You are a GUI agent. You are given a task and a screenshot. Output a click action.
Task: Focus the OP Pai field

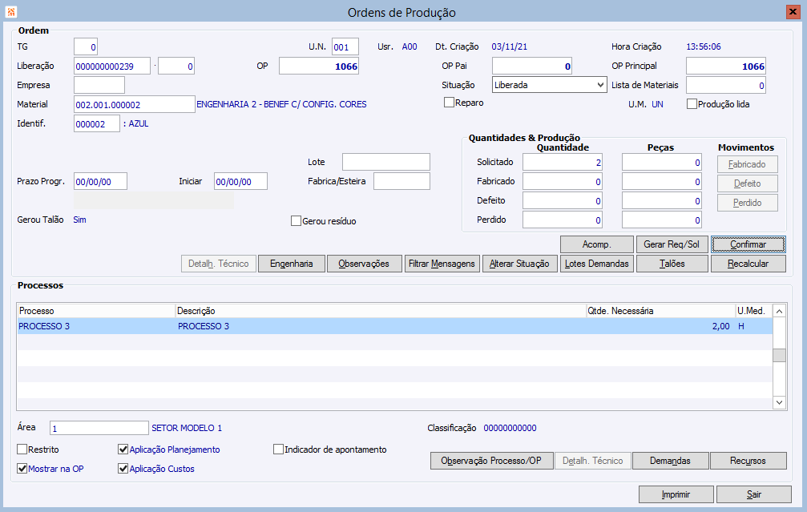[531, 66]
